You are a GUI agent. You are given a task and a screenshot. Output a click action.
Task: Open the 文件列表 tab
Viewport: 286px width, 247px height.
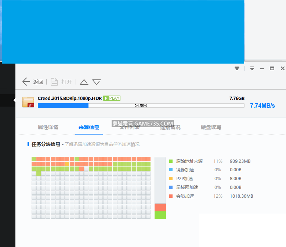coord(129,128)
